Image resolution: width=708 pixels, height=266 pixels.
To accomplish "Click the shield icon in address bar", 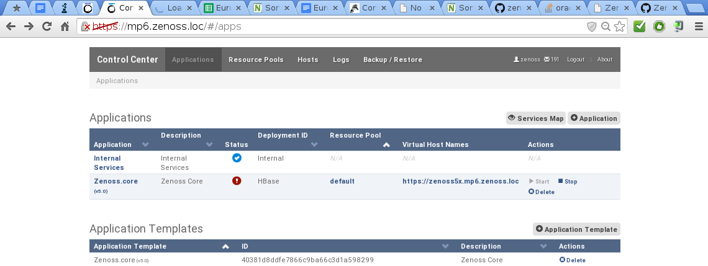I will 591,27.
